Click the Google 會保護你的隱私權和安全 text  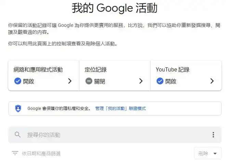(59, 109)
